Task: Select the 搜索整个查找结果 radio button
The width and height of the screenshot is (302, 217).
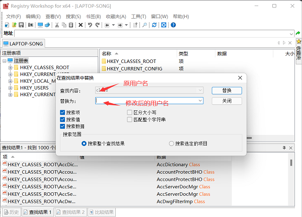Action: (84, 143)
